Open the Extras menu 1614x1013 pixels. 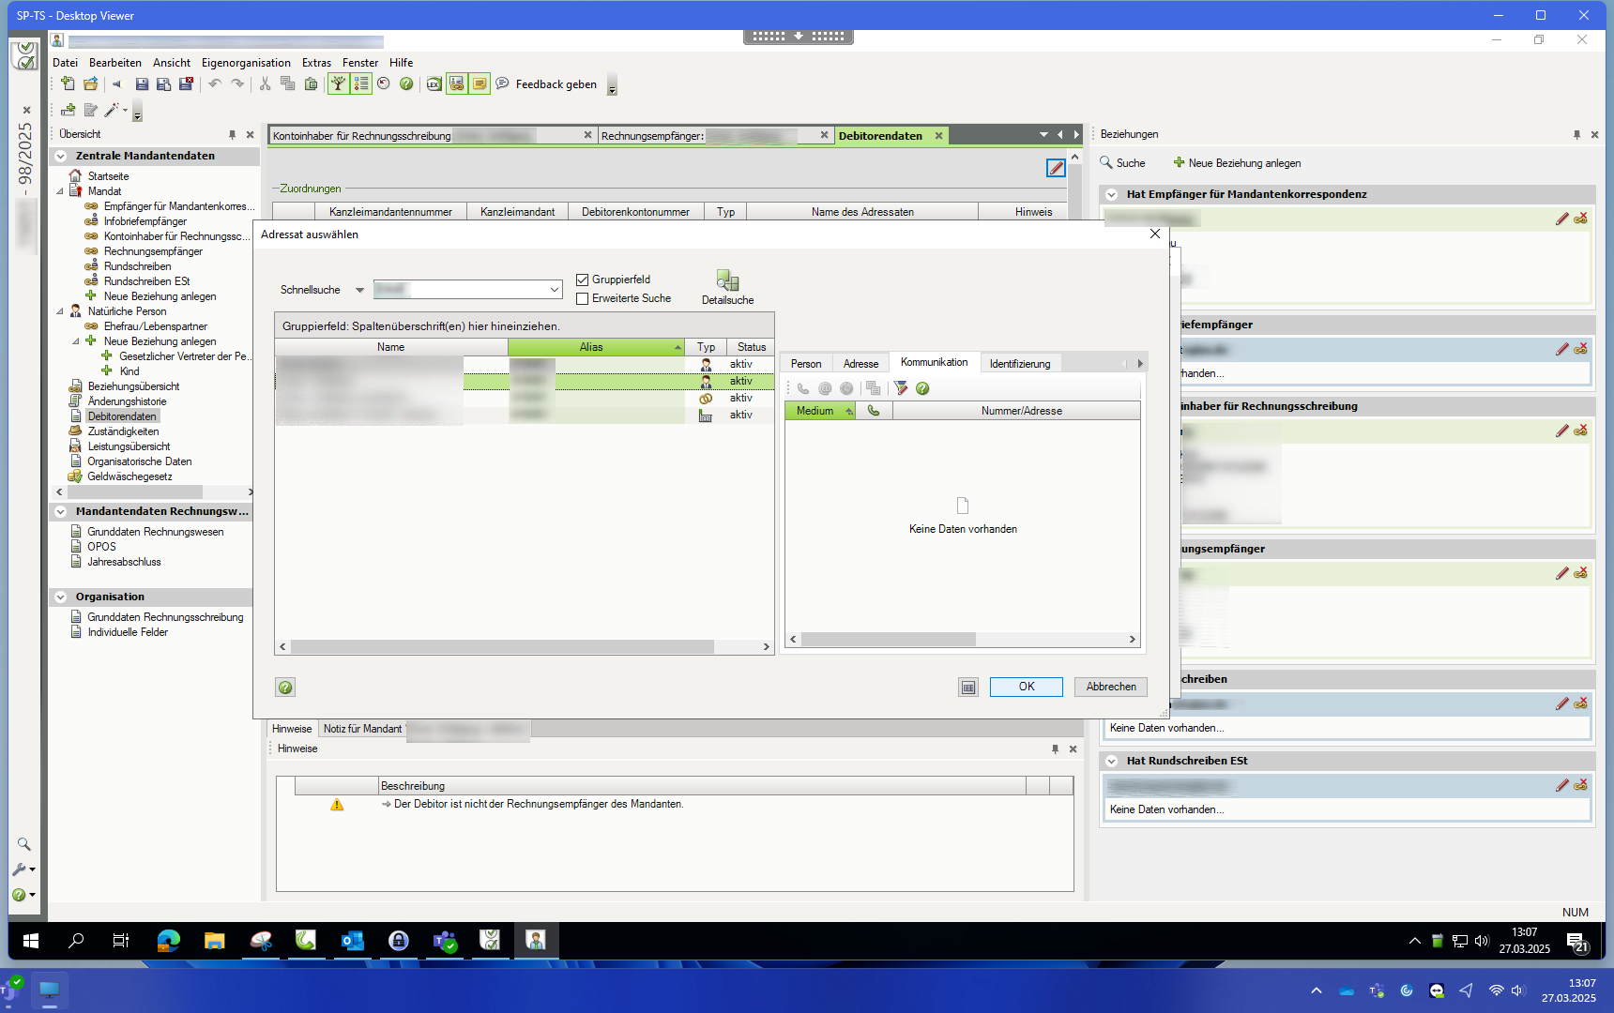(316, 63)
